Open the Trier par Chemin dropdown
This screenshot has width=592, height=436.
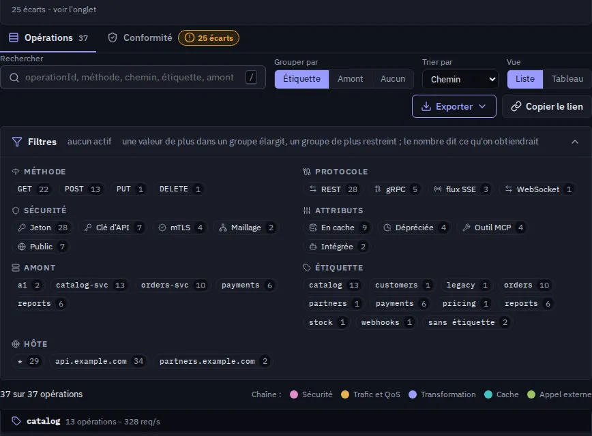click(460, 79)
